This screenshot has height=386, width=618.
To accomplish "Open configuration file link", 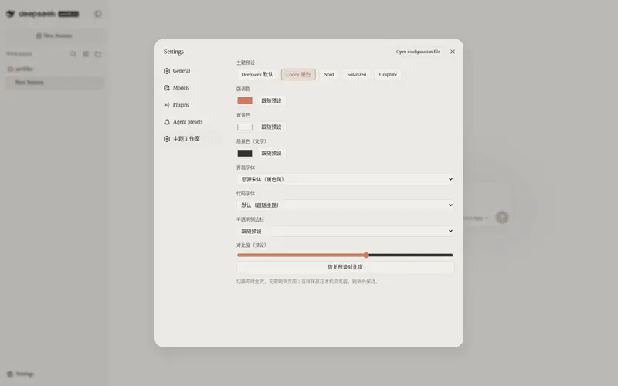I will (x=418, y=52).
